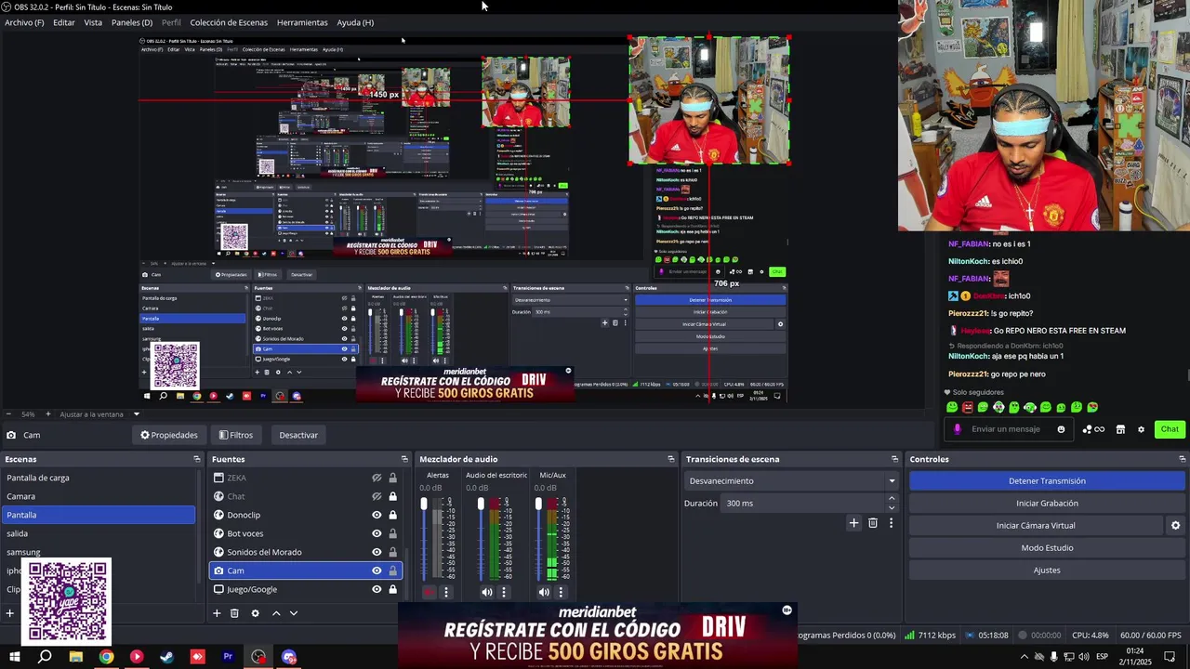Open Alertas channel options menu

tap(445, 592)
